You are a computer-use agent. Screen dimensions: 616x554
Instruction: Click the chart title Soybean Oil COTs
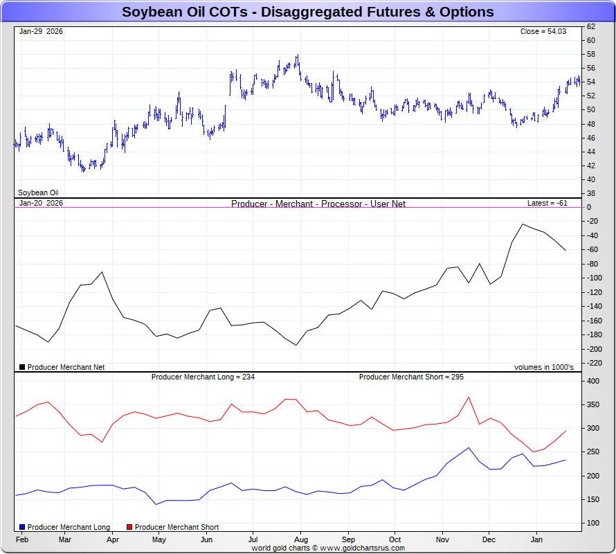(x=307, y=12)
